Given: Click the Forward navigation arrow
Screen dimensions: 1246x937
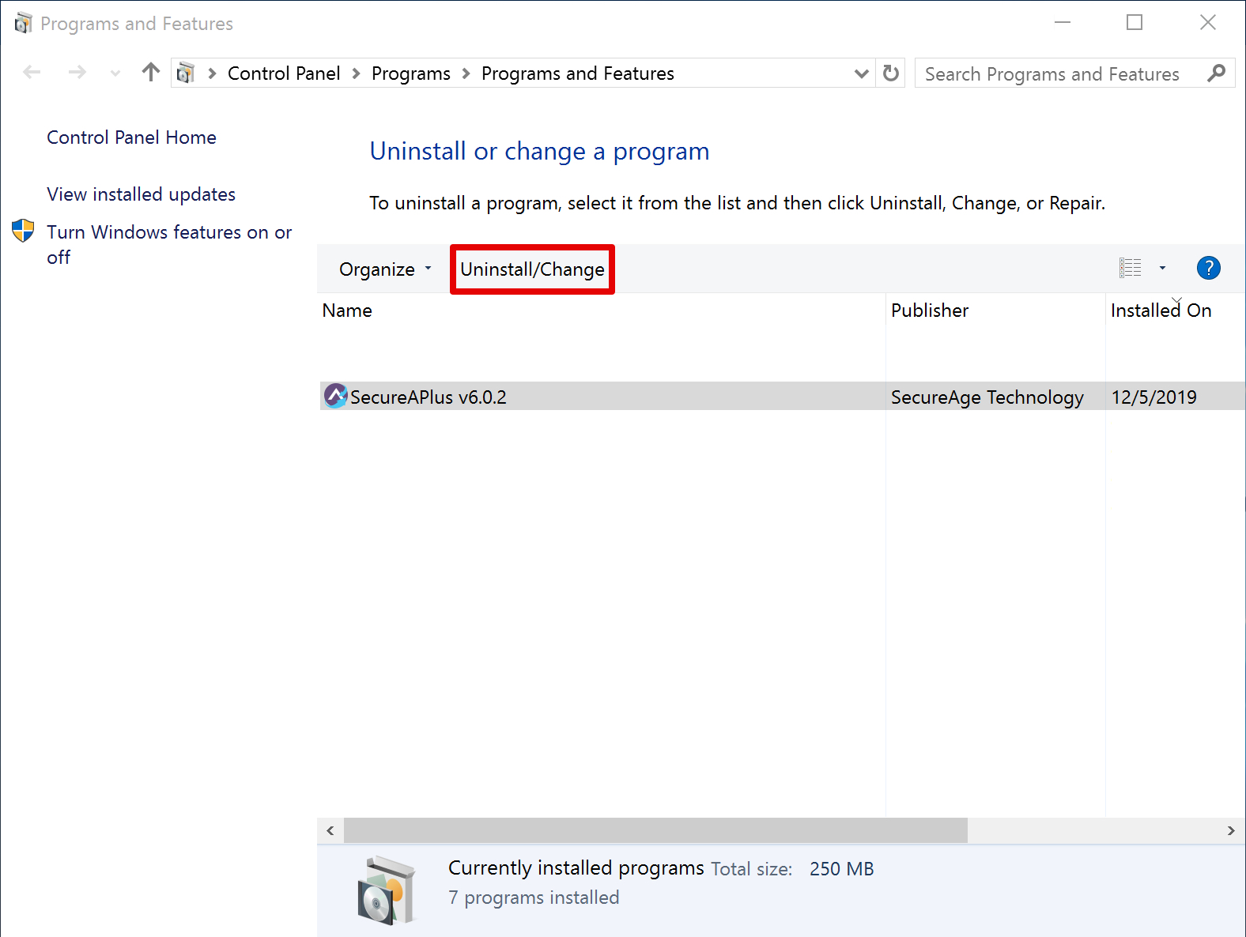Looking at the screenshot, I should [x=77, y=73].
